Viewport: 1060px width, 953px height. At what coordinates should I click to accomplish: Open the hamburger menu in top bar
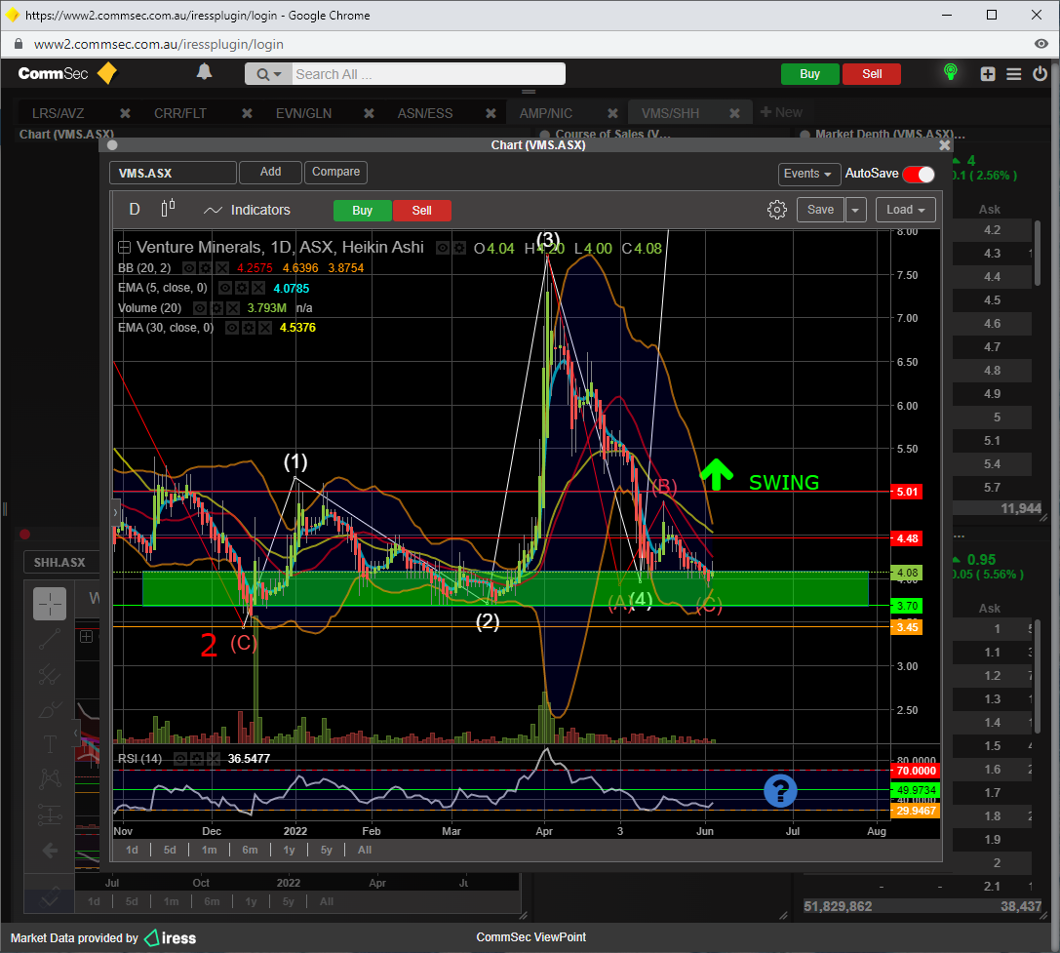[1013, 74]
